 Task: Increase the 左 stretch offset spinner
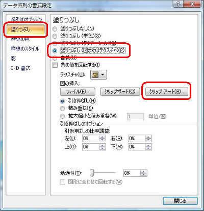102,137
